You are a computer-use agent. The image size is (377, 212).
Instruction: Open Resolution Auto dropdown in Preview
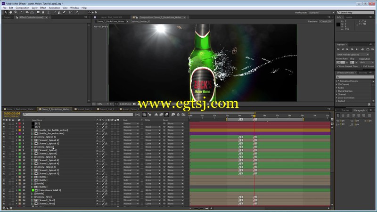(367, 62)
